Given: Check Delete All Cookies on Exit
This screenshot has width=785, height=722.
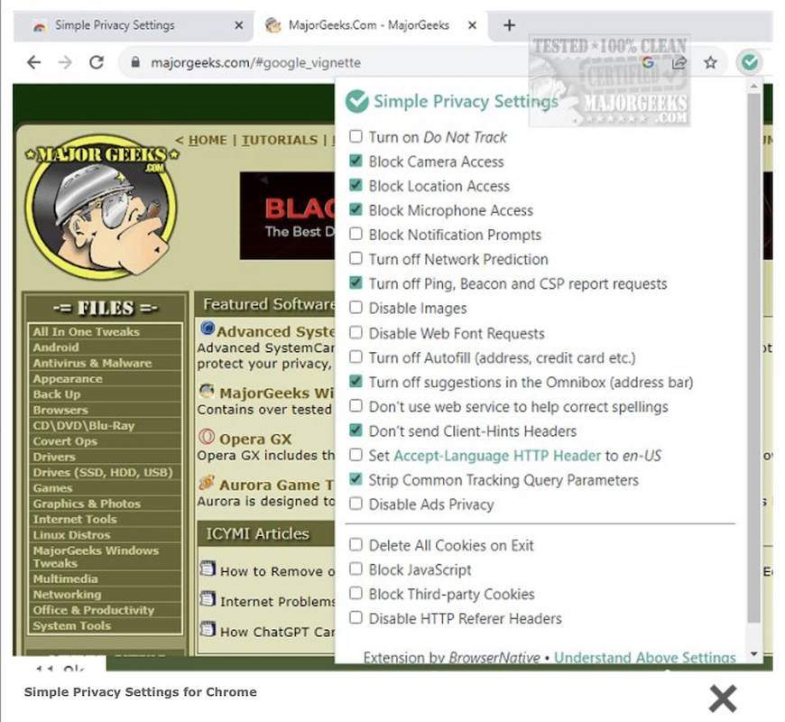Looking at the screenshot, I should (356, 544).
